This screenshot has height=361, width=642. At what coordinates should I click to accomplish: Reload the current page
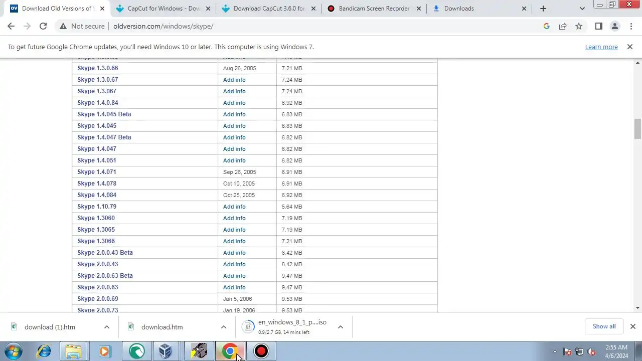[x=43, y=26]
